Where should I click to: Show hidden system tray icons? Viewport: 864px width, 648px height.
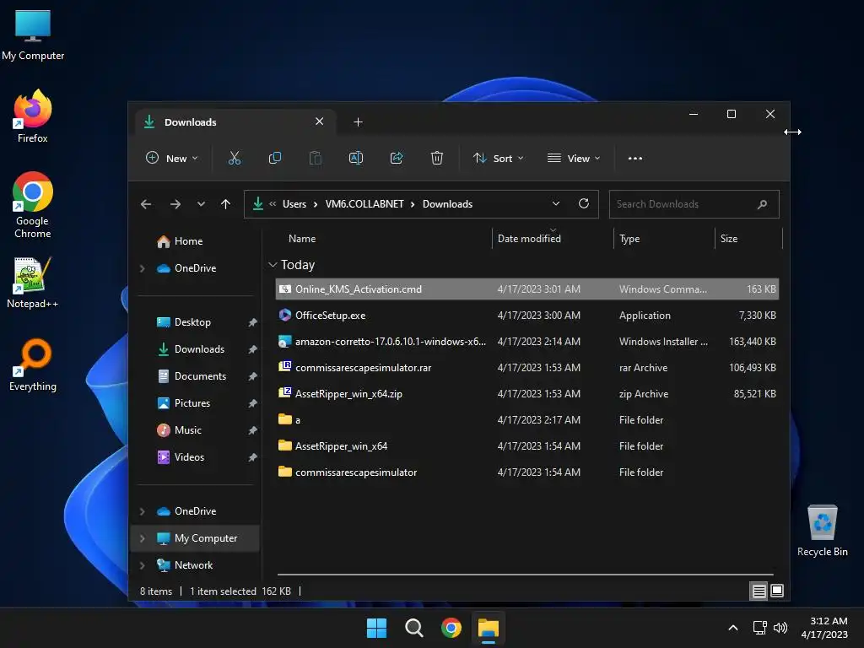[x=733, y=628]
